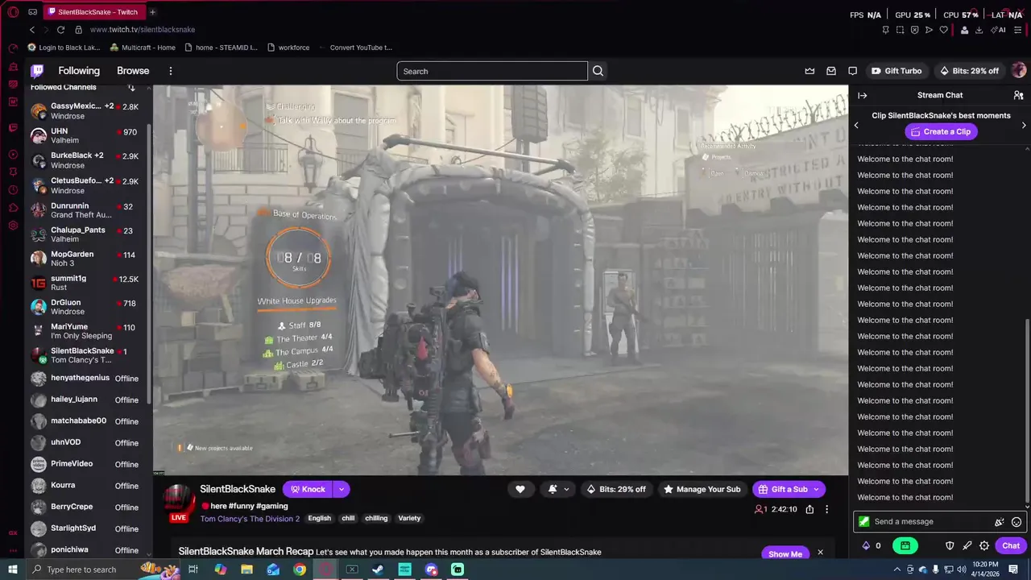Open the Opera menu logo
Image resolution: width=1031 pixels, height=580 pixels.
pyautogui.click(x=13, y=12)
